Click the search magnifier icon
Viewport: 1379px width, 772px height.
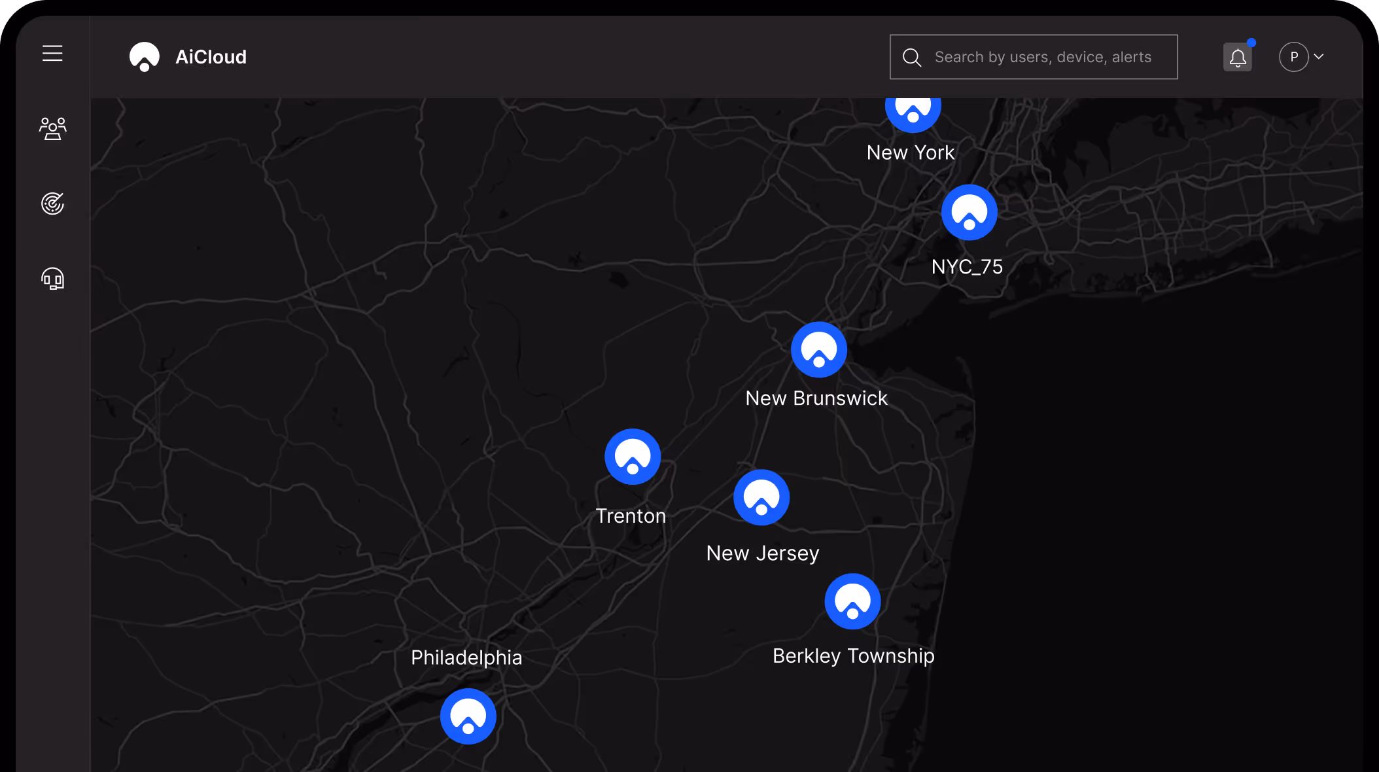tap(912, 58)
